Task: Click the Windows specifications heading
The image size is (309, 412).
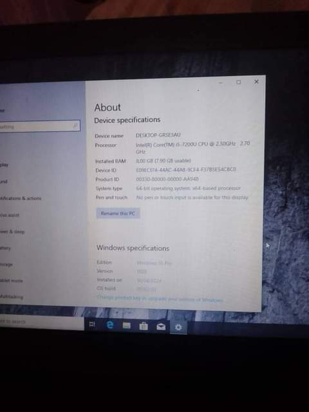Action: coord(133,248)
